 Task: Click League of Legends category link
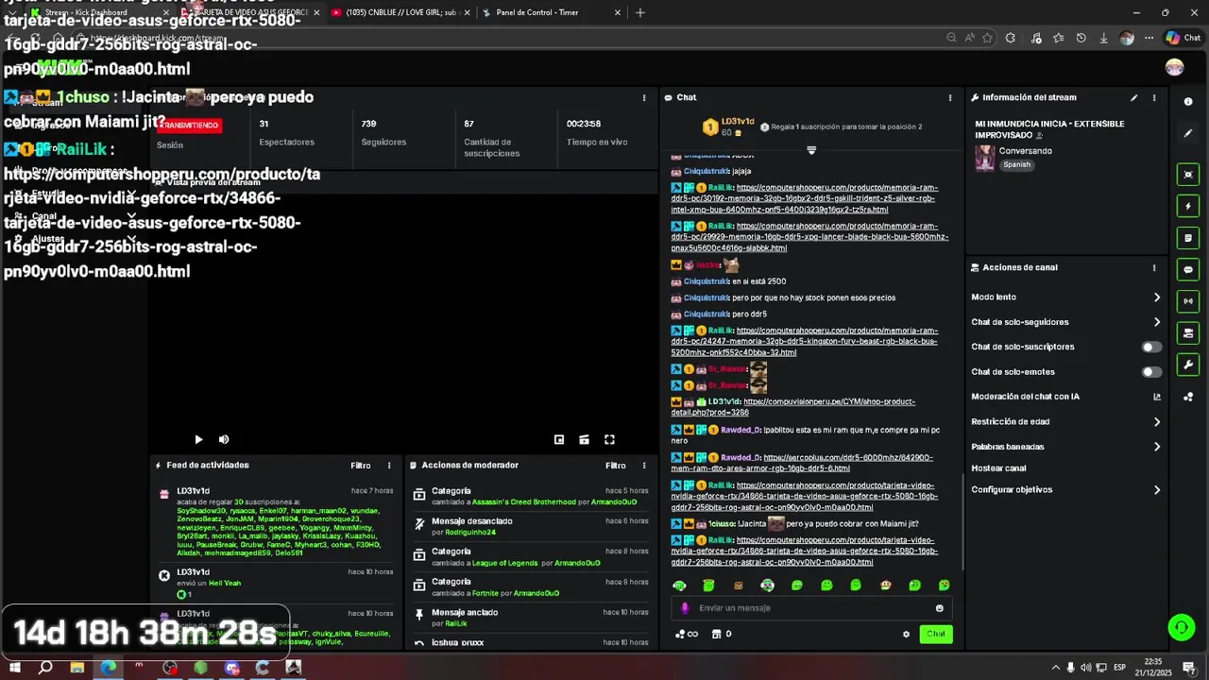(505, 563)
